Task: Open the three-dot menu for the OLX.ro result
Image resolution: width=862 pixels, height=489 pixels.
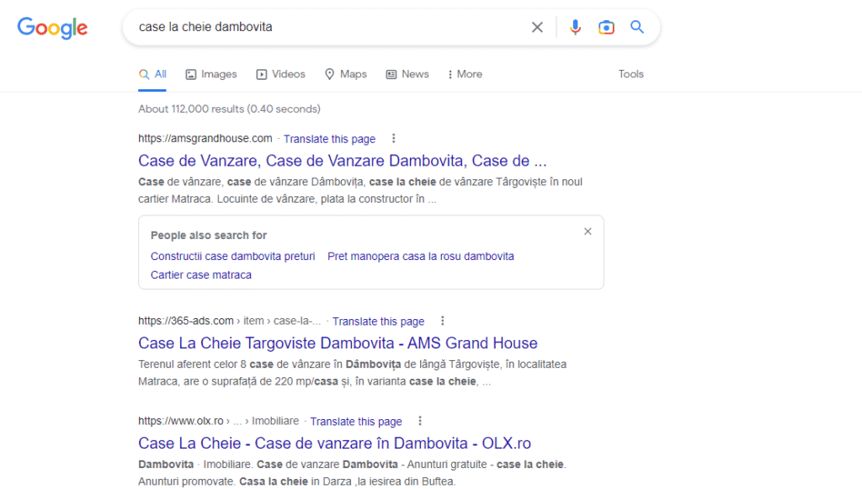Action: pos(420,421)
